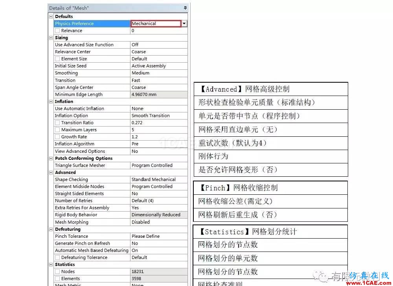
Task: Open the Physics Preference dropdown arrow
Action: (184, 24)
